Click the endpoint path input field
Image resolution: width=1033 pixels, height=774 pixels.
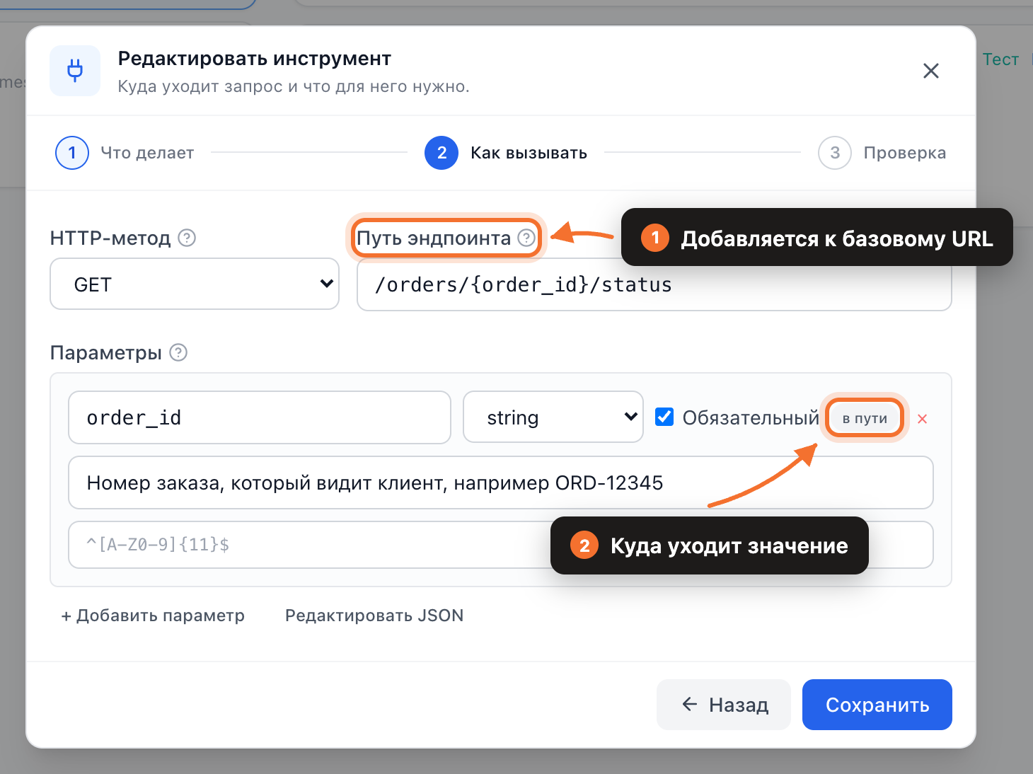(654, 284)
